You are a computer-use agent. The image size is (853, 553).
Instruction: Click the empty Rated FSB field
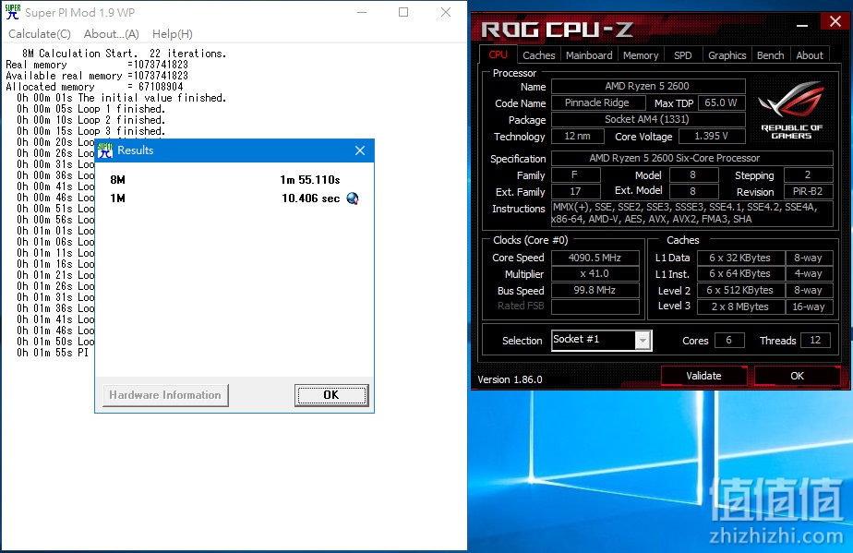[595, 307]
